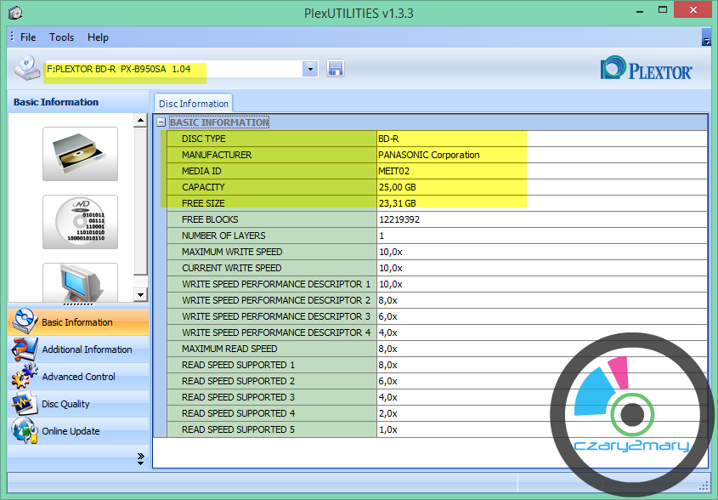The image size is (718, 500).
Task: Click the floppy disk save icon
Action: pyautogui.click(x=335, y=69)
